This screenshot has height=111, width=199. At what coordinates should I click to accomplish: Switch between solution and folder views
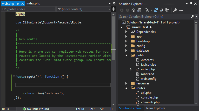[x=139, y=10]
